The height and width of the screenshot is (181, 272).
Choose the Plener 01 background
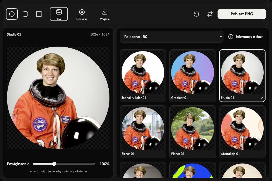click(192, 132)
